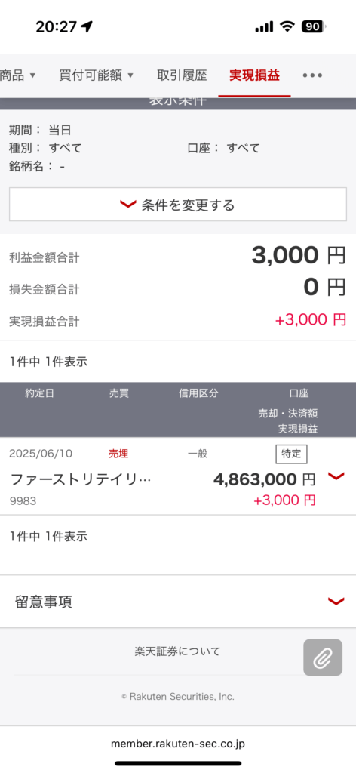The width and height of the screenshot is (356, 773).
Task: Tap the stock code 9983
Action: [23, 501]
